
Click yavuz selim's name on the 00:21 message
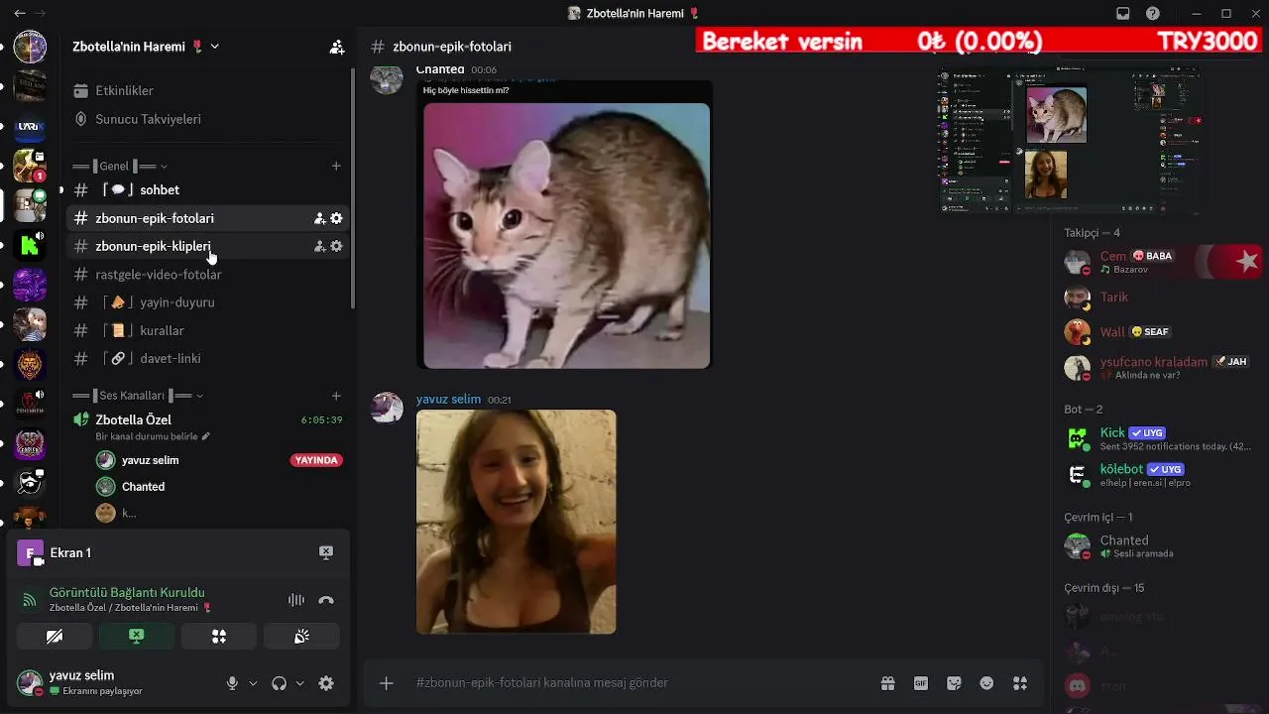(x=448, y=399)
